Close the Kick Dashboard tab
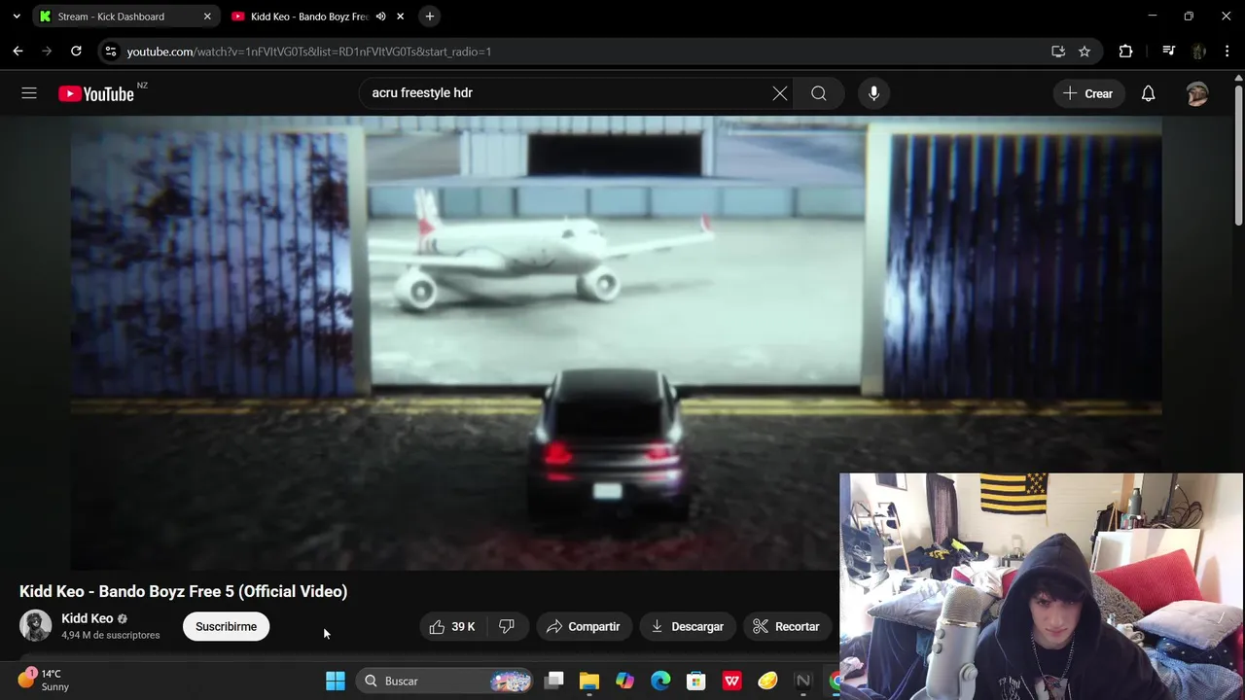 coord(207,17)
